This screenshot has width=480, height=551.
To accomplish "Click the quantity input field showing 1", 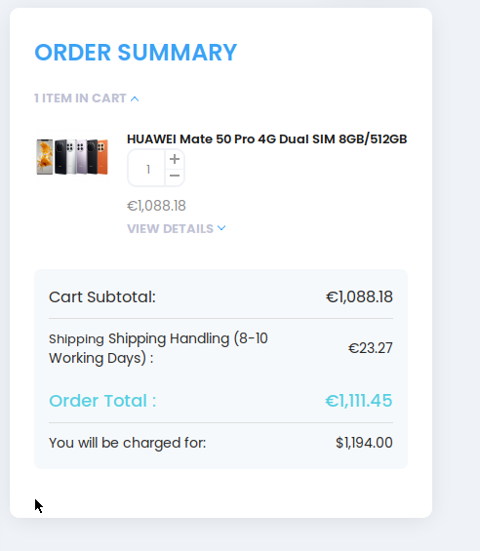I will tap(147, 169).
